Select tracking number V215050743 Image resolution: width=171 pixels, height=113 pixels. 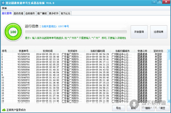pos(24,96)
